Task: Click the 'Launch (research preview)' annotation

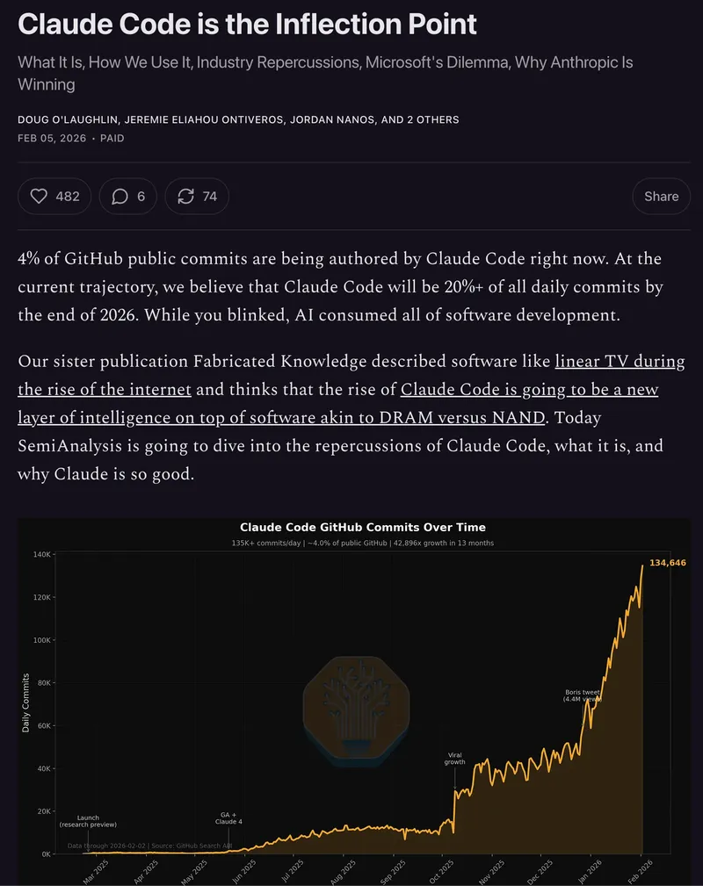Action: pyautogui.click(x=88, y=822)
